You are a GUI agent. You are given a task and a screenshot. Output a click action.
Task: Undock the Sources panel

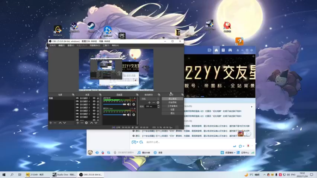[x=100, y=95]
